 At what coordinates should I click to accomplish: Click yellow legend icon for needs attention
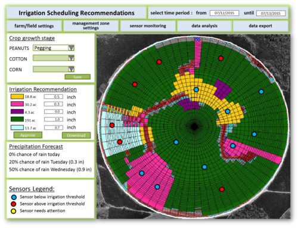point(14,211)
